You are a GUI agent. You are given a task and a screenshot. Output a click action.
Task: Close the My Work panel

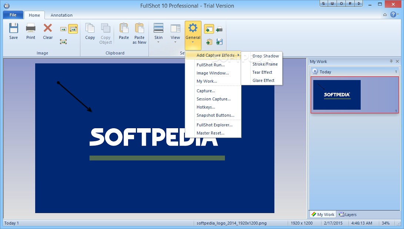point(397,61)
